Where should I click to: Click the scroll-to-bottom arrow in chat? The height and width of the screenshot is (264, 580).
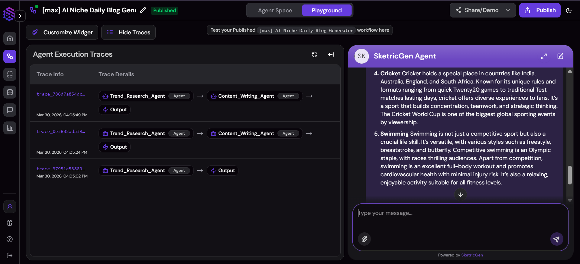click(x=460, y=195)
